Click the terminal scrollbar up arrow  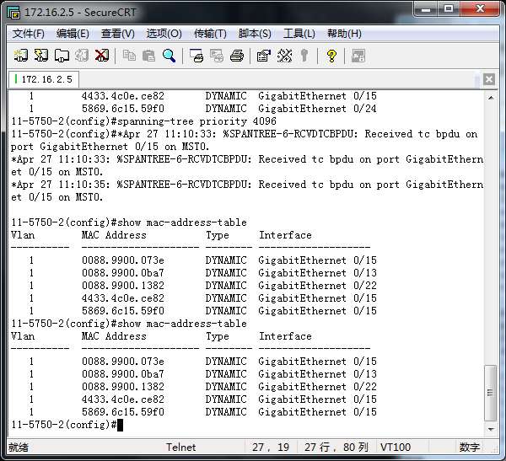tap(492, 97)
